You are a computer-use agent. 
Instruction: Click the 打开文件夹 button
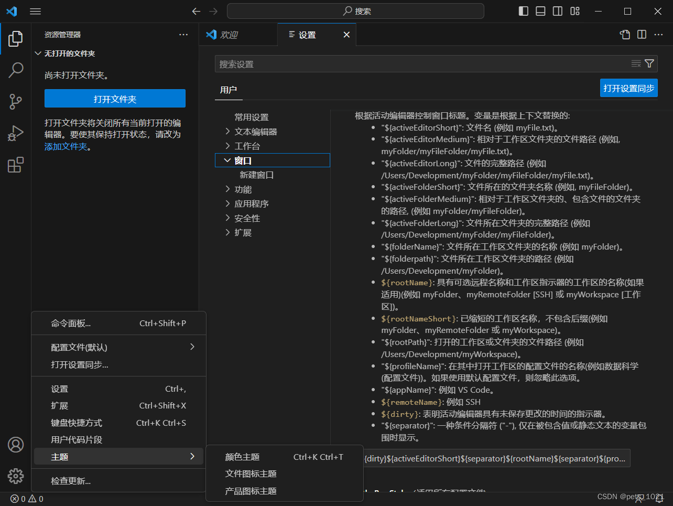pyautogui.click(x=115, y=98)
